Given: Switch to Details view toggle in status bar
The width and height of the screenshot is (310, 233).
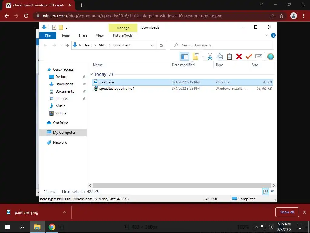Looking at the screenshot, I should pyautogui.click(x=265, y=191).
